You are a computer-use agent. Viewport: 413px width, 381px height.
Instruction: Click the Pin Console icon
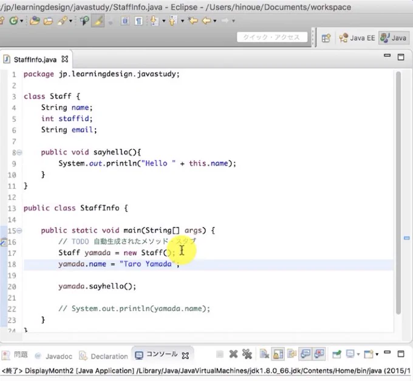(x=337, y=354)
